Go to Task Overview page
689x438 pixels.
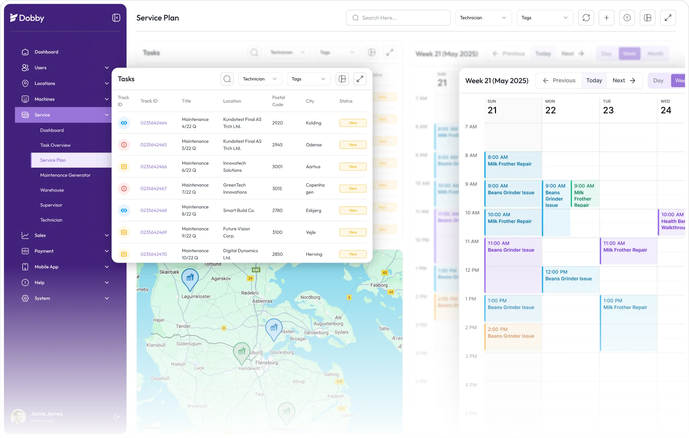[55, 145]
